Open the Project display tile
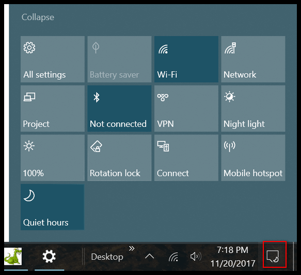 click(x=53, y=109)
